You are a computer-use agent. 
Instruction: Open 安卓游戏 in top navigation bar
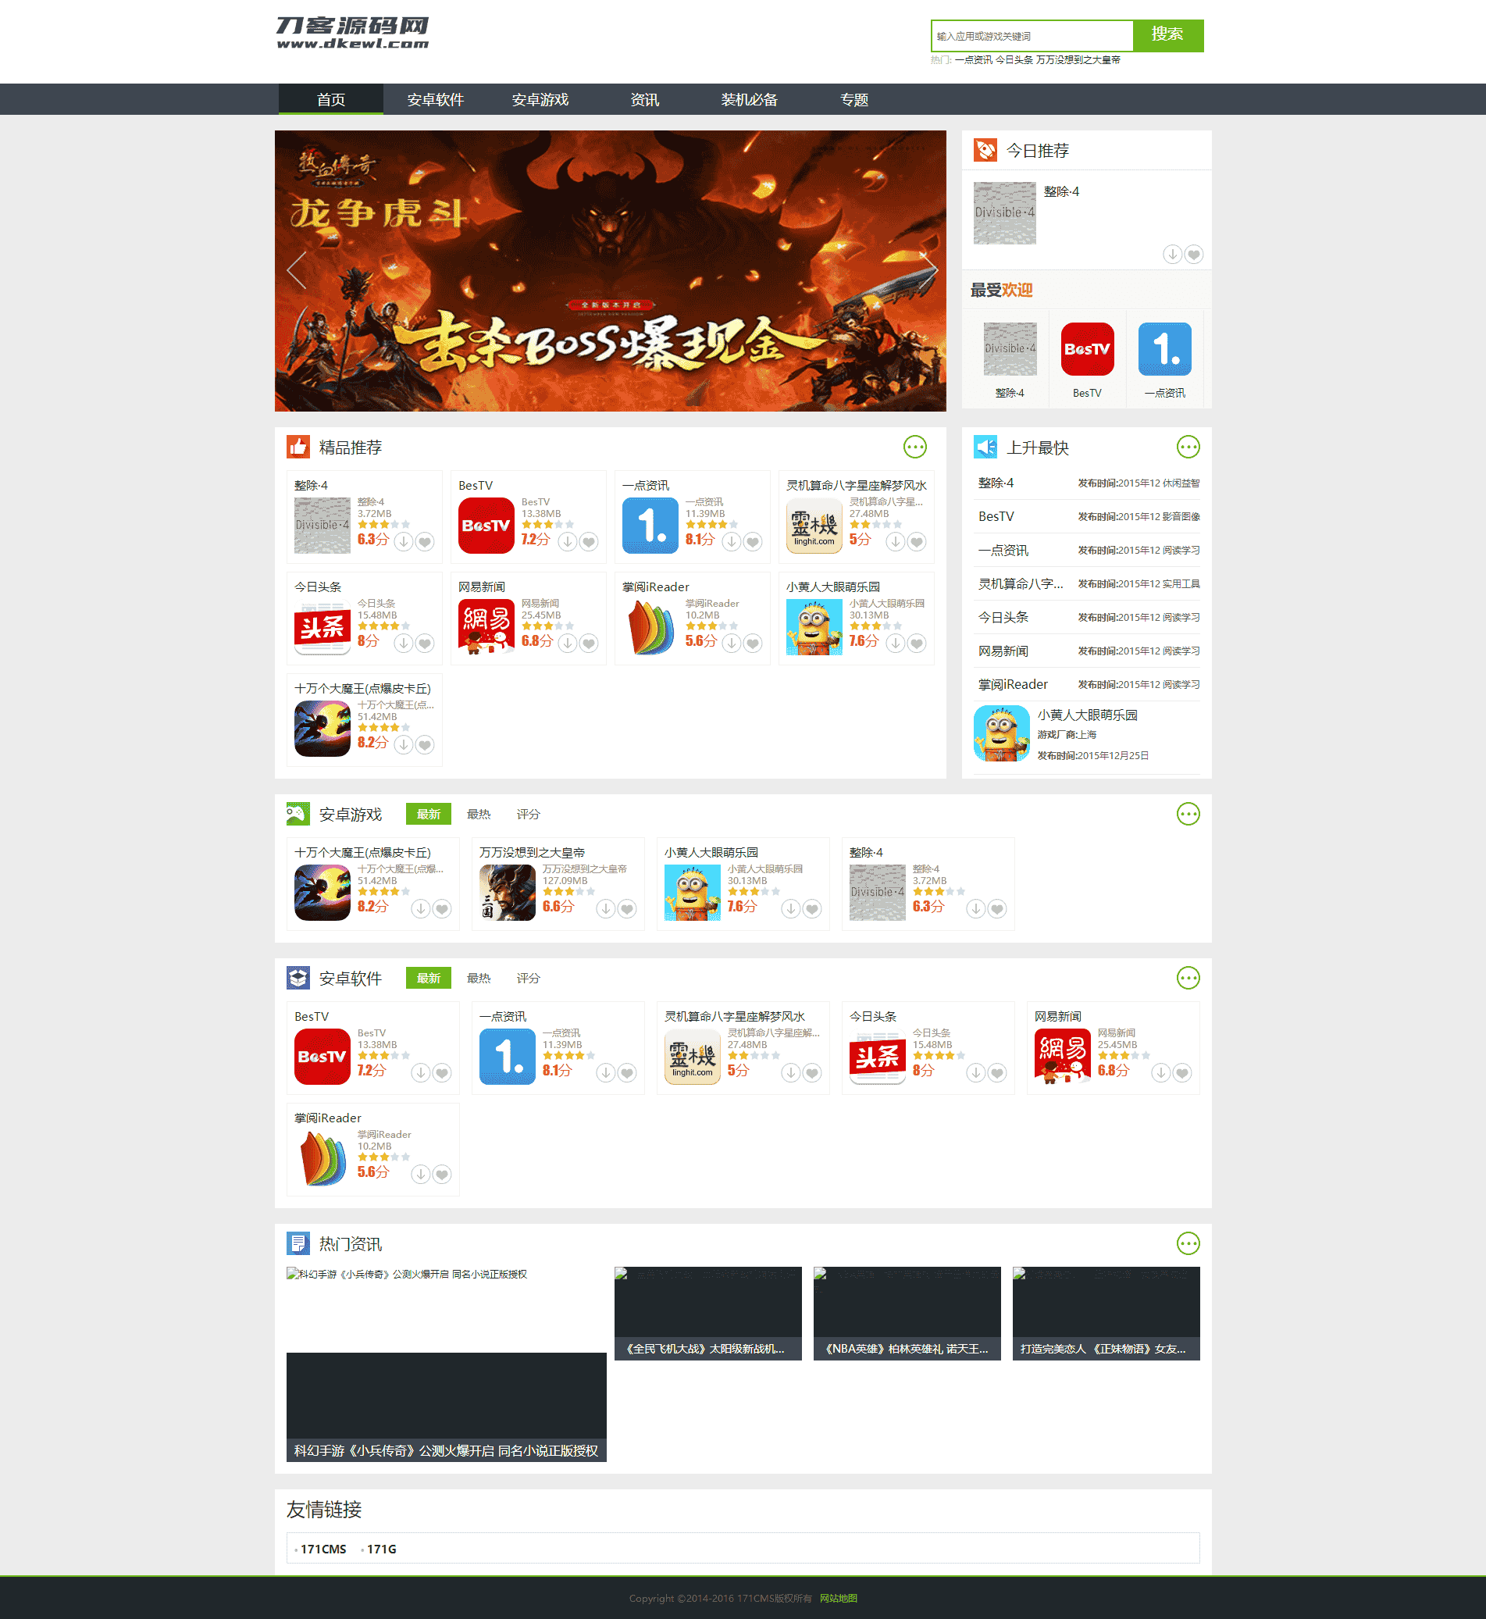(x=540, y=99)
